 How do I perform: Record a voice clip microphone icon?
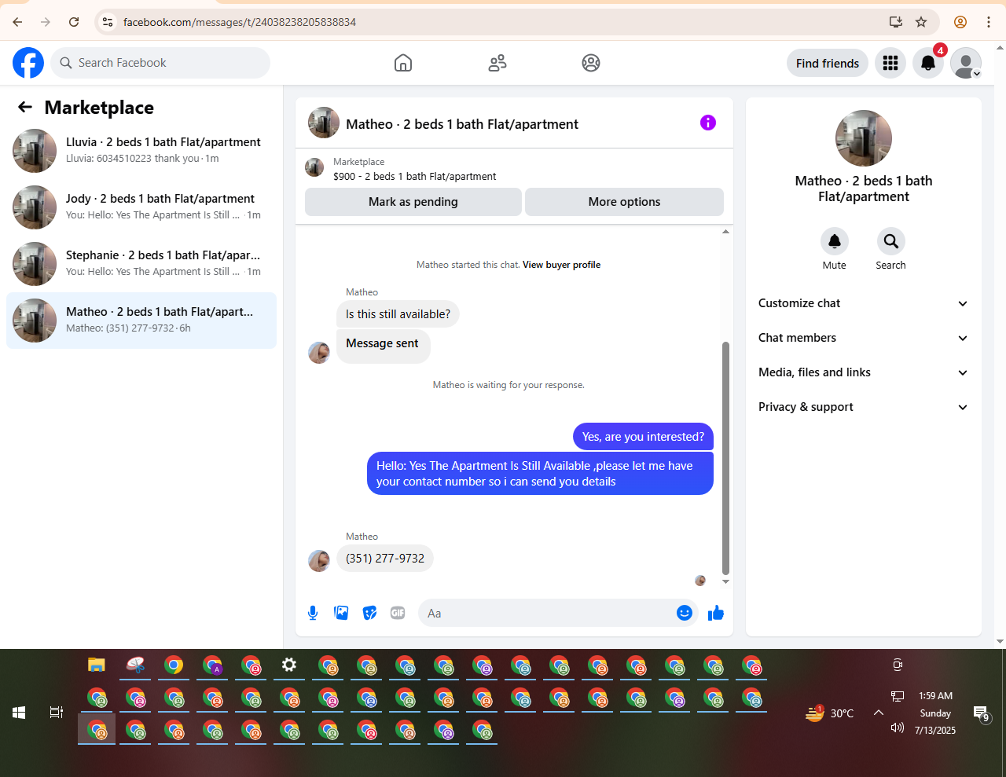tap(313, 613)
